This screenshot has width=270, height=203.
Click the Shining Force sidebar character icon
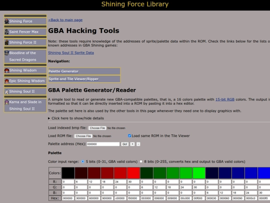6,21
